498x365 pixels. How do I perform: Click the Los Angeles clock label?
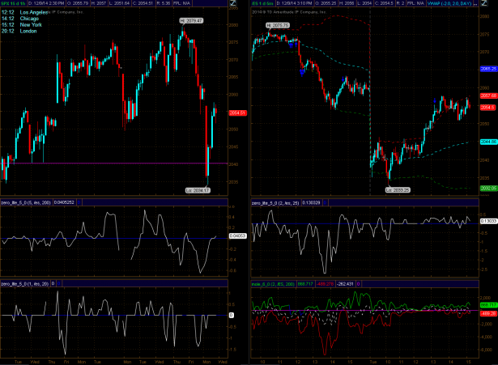tap(33, 12)
